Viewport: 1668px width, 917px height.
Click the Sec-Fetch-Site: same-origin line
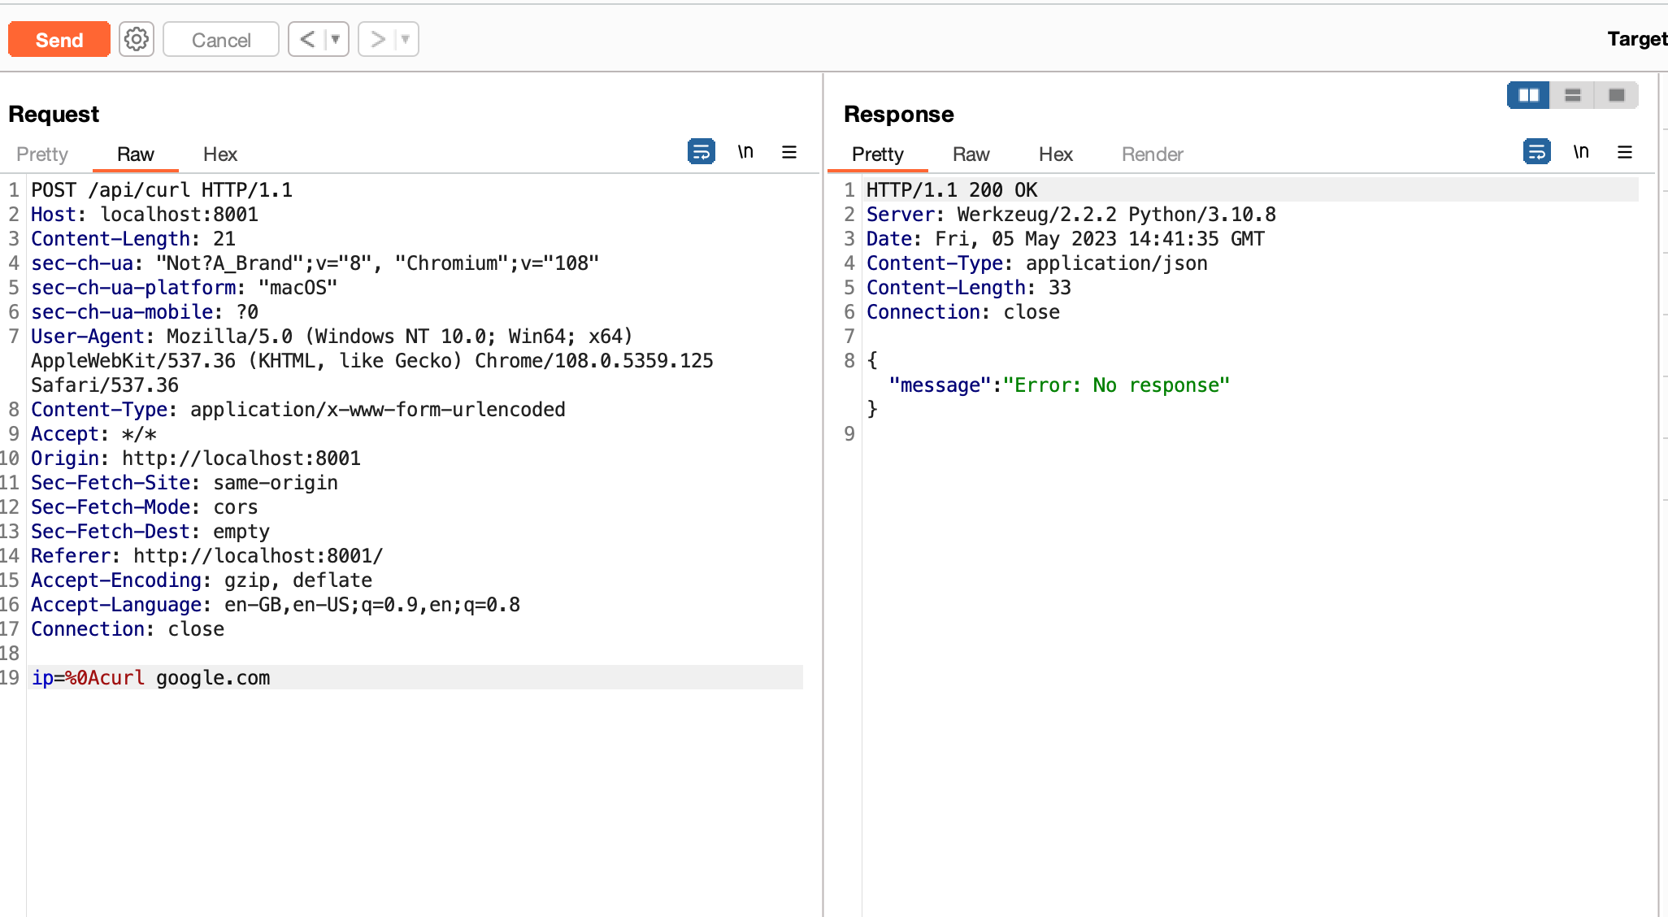point(185,482)
